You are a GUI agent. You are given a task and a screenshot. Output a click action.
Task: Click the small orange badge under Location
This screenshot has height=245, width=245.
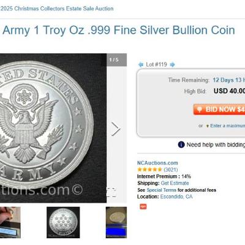(143, 206)
